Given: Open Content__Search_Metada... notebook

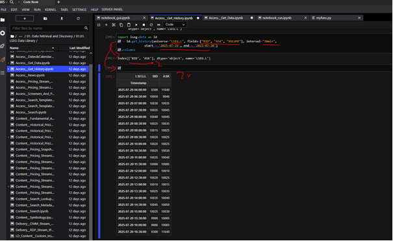Looking at the screenshot, I should point(47,205).
